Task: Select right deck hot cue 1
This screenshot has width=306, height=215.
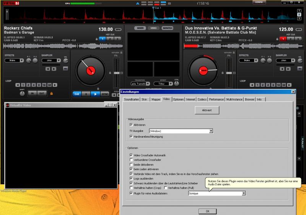Action: point(283,39)
